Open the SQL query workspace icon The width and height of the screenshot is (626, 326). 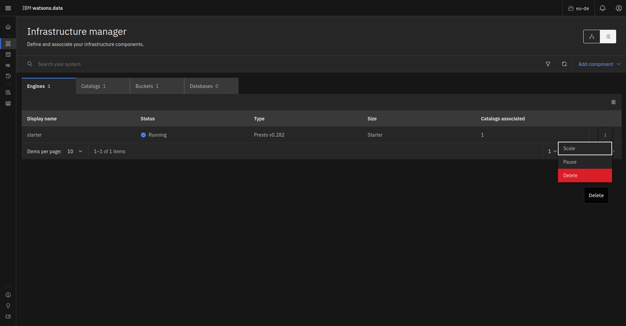coord(8,65)
